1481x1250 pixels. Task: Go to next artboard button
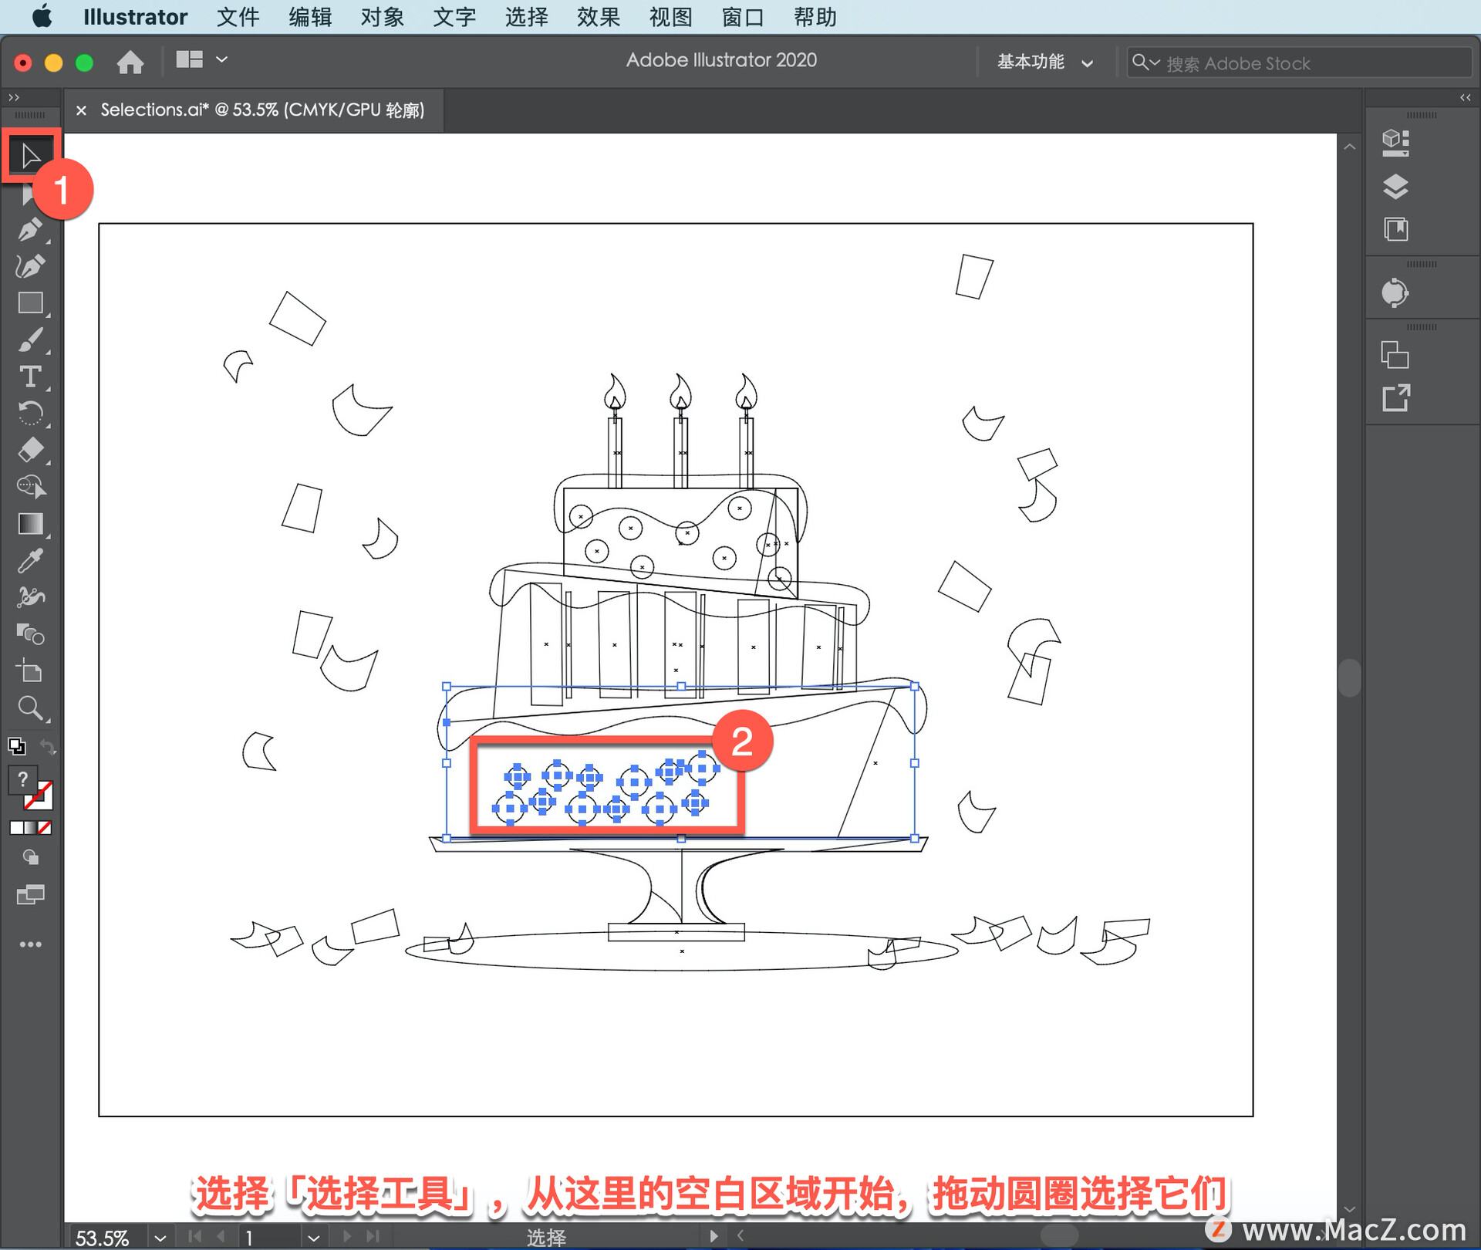347,1236
